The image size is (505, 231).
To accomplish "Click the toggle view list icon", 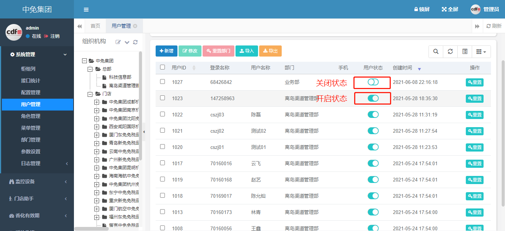I will pyautogui.click(x=465, y=51).
